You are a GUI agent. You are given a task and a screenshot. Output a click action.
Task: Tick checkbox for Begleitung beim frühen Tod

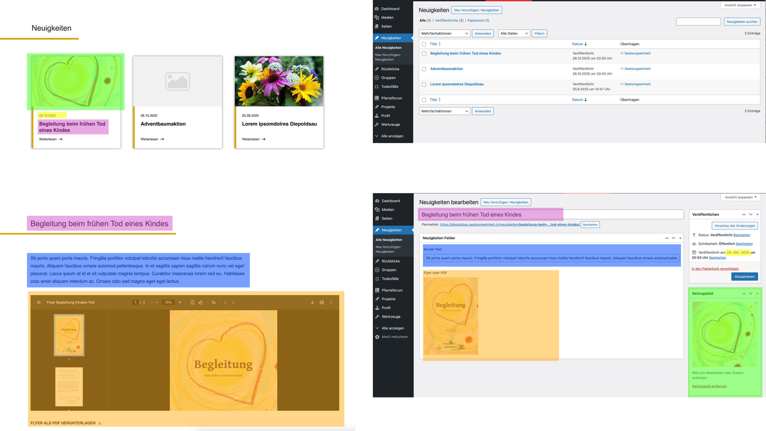424,54
